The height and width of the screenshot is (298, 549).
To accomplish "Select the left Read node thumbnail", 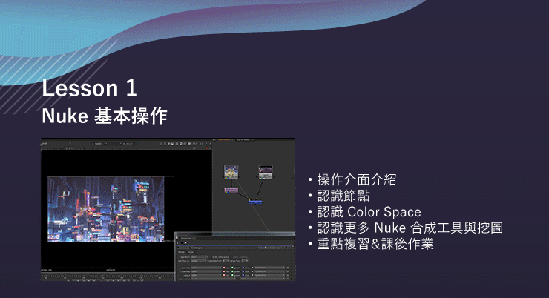I will 231,172.
